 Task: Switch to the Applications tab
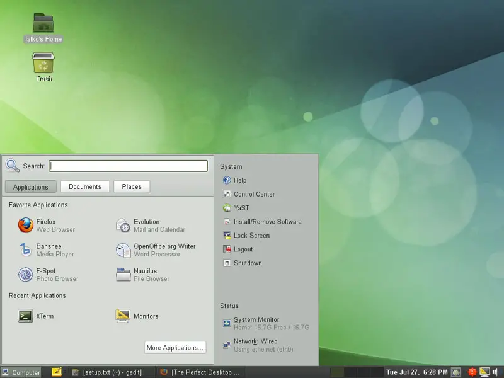30,187
